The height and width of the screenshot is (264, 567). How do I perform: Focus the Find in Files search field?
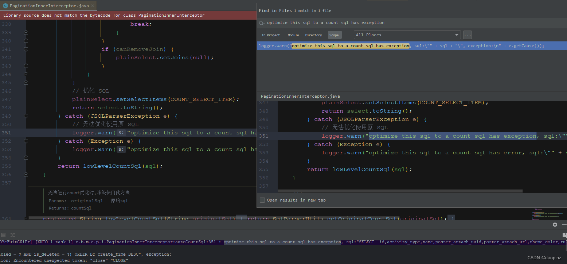click(x=412, y=23)
